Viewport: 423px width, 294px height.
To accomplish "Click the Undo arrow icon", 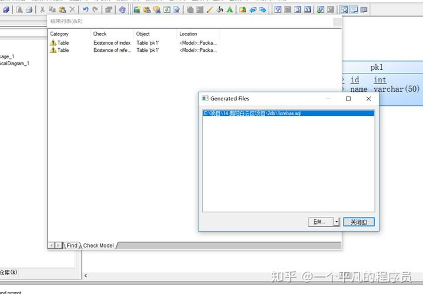I will 86,10.
